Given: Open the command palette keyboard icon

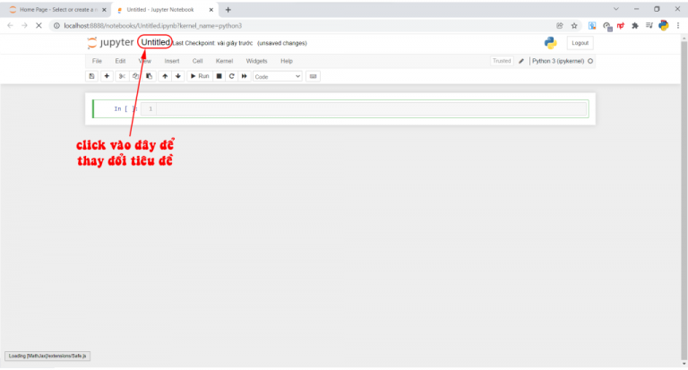Looking at the screenshot, I should click(313, 76).
